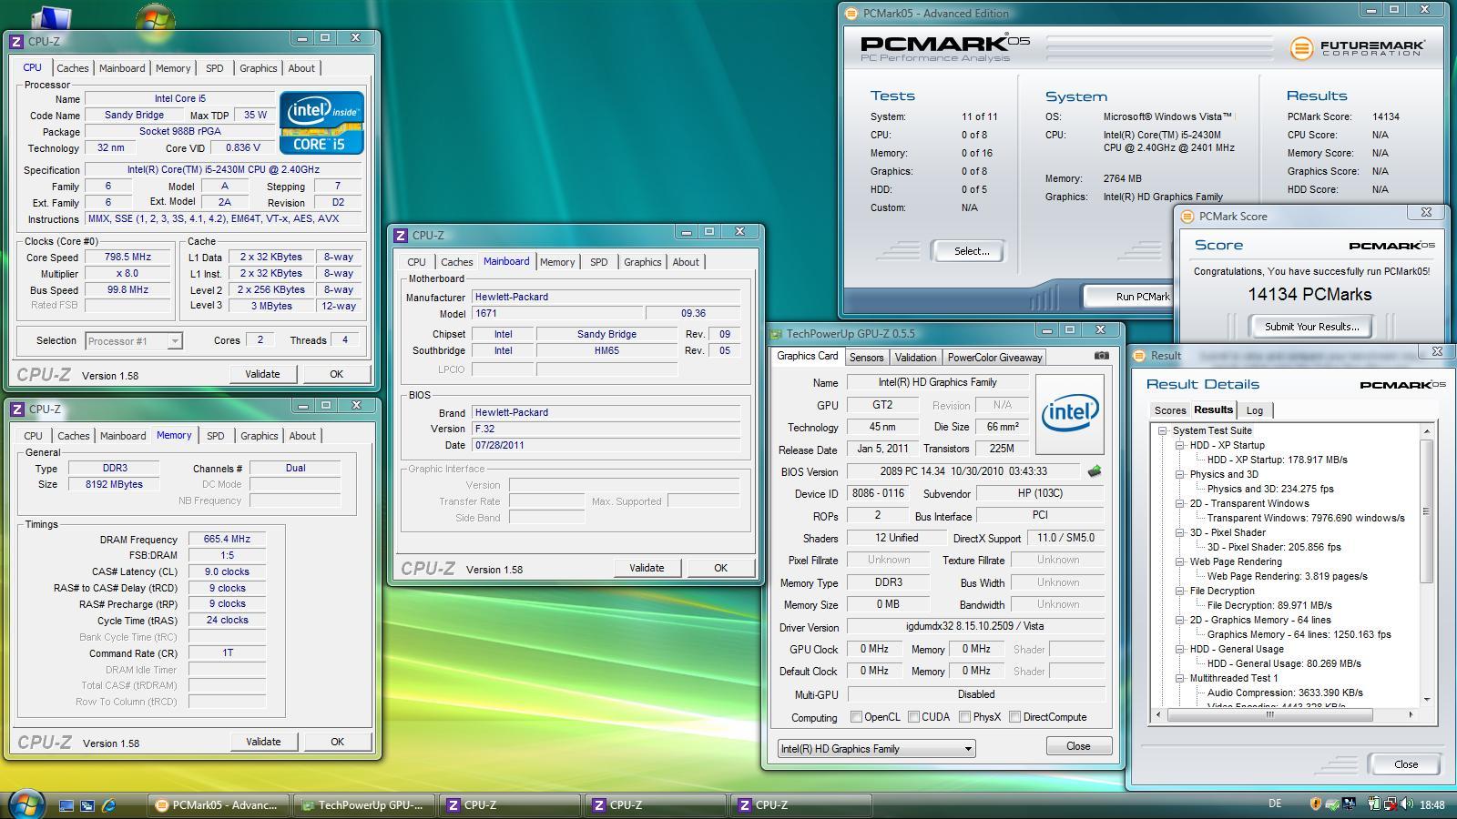Launch Internet Explorer from quick launch
Screen dimensions: 1457x819
109,805
